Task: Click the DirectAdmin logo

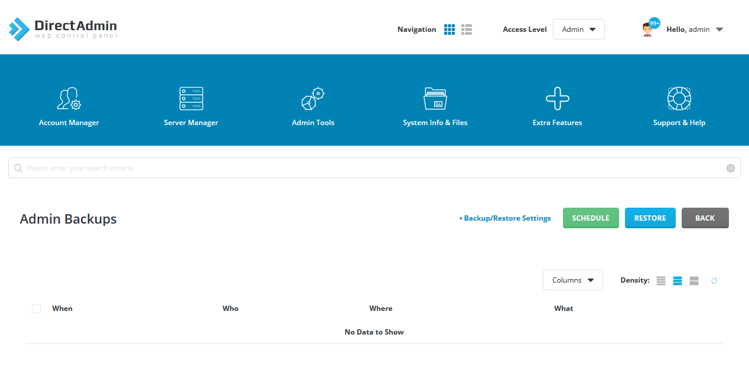Action: pos(63,29)
